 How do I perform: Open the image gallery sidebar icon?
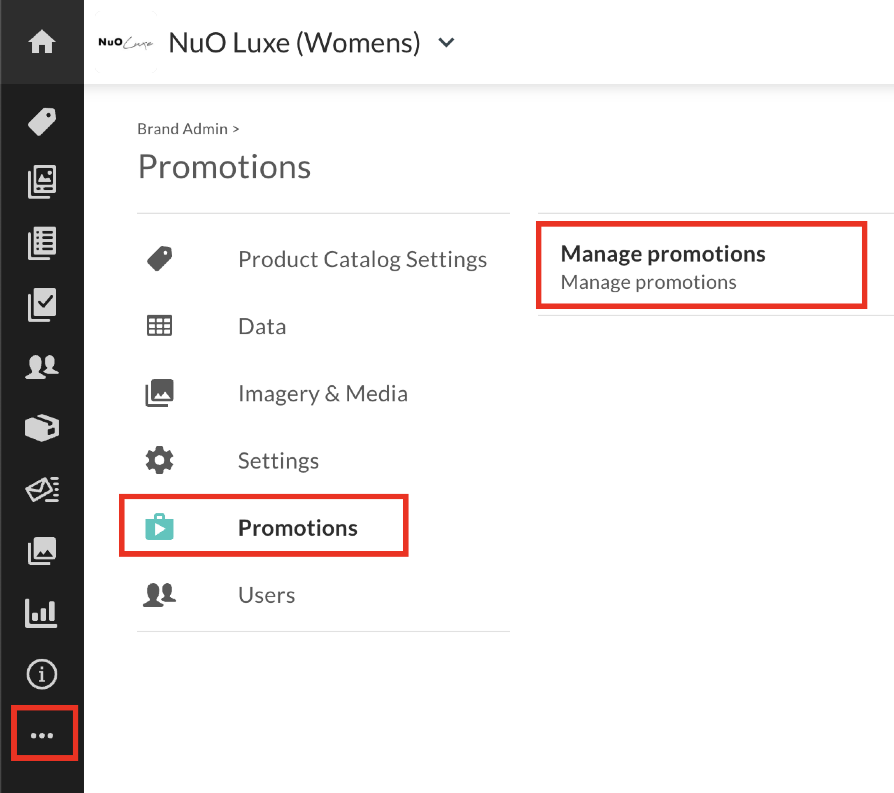[x=42, y=551]
